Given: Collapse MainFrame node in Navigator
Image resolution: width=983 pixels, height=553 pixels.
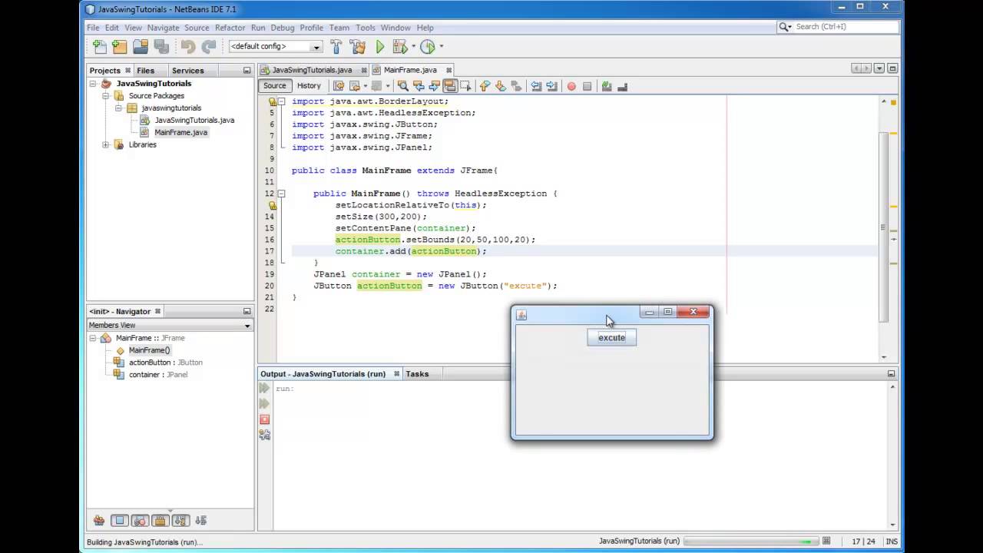Looking at the screenshot, I should [x=93, y=338].
